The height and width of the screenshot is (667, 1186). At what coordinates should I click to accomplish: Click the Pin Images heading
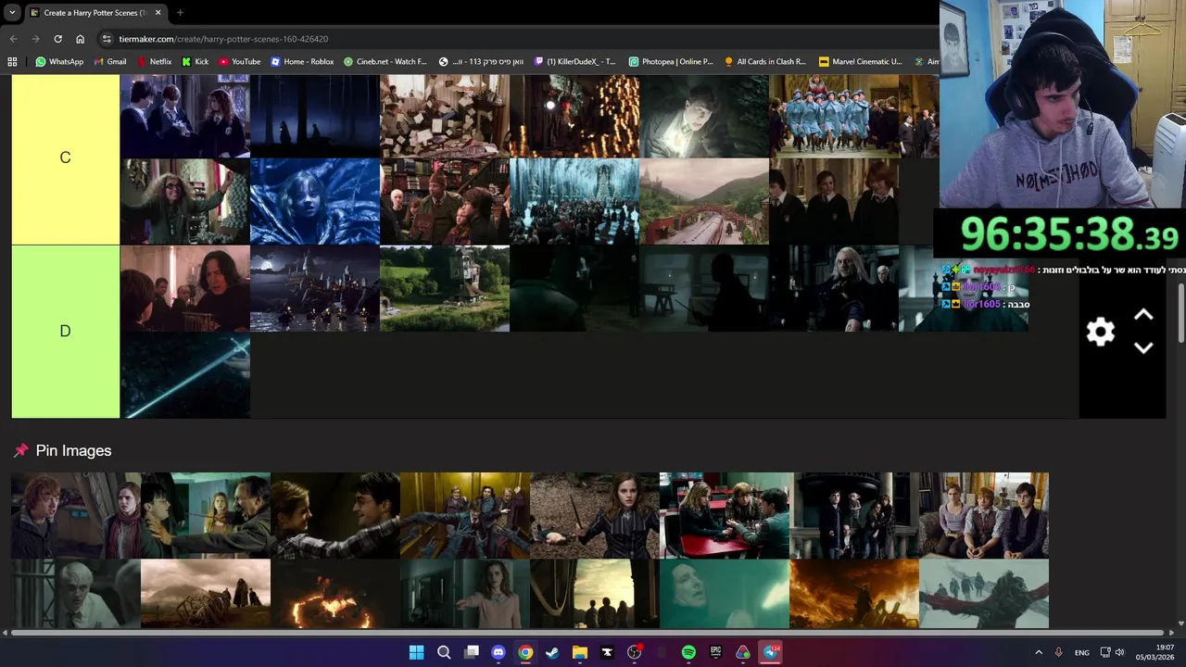tap(73, 450)
